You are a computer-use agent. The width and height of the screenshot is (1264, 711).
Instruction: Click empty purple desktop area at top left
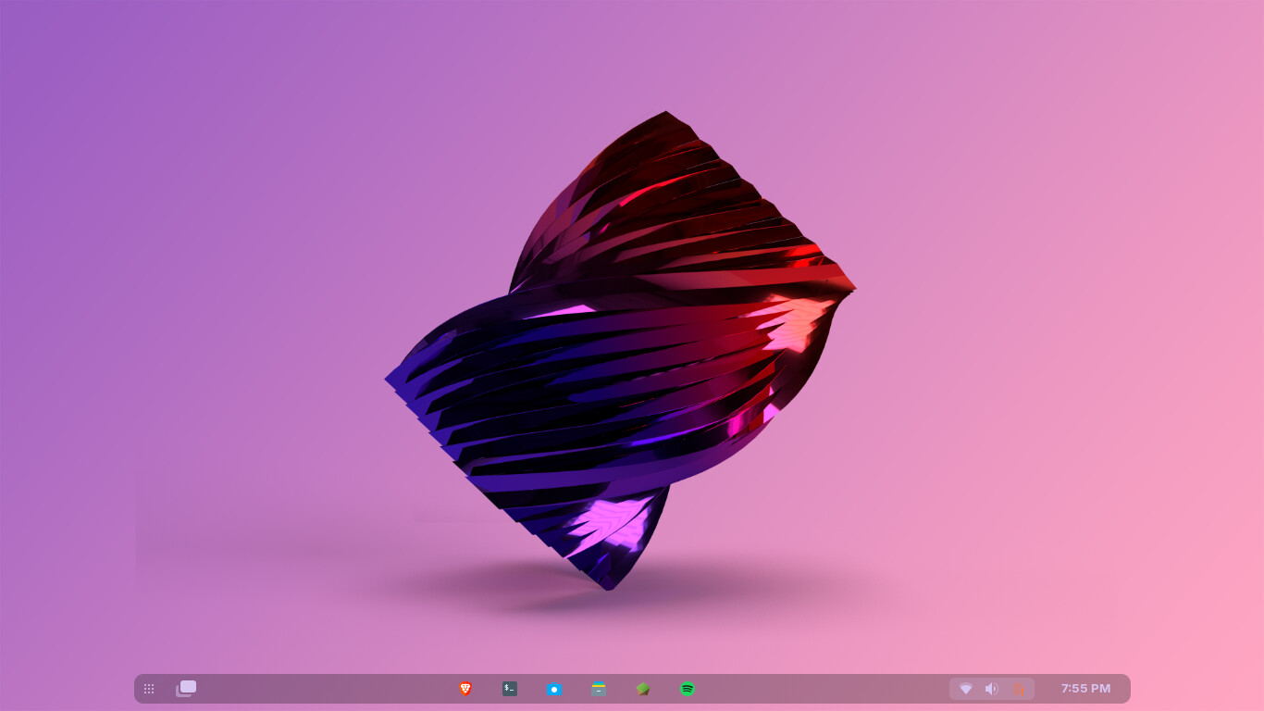139,111
